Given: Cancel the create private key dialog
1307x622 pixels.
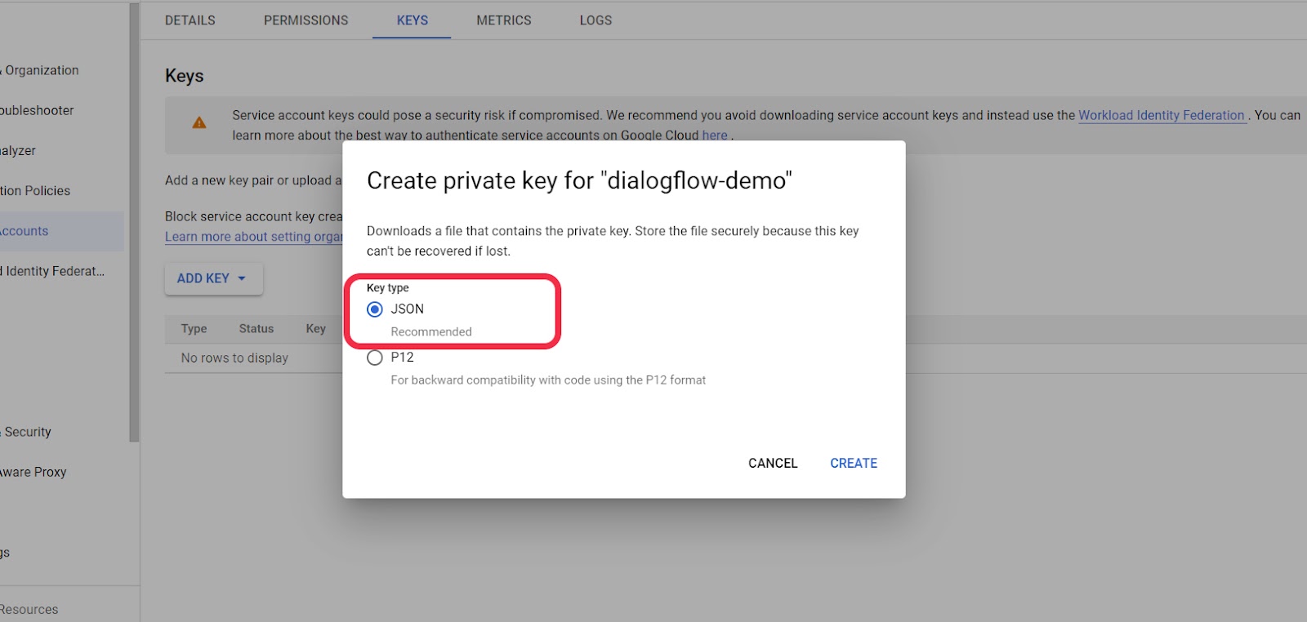Looking at the screenshot, I should point(773,463).
